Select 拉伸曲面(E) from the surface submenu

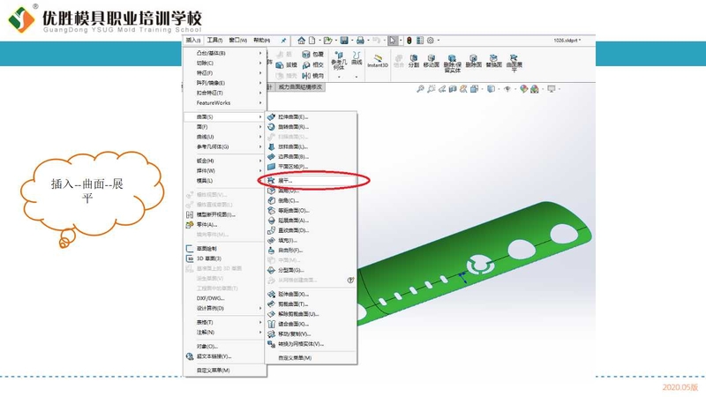point(312,116)
